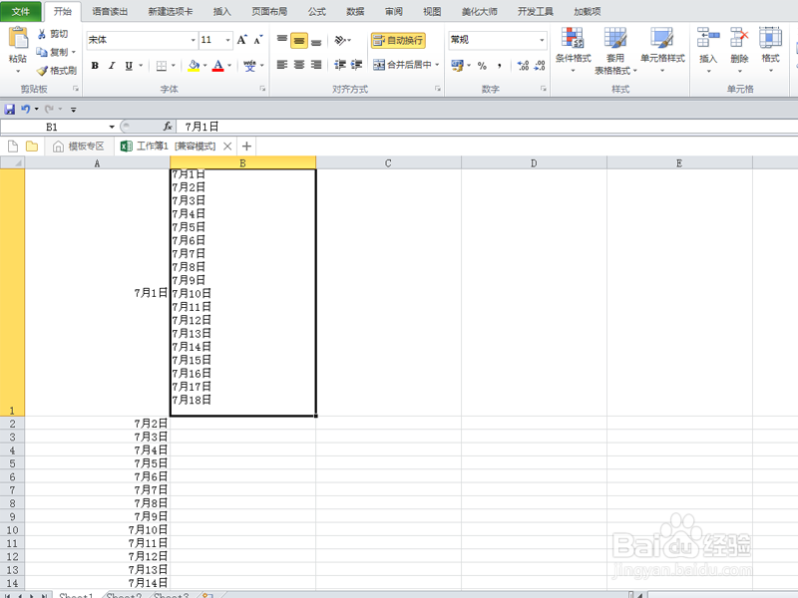The width and height of the screenshot is (798, 598).
Task: Open number format dropdown 常规
Action: 542,40
